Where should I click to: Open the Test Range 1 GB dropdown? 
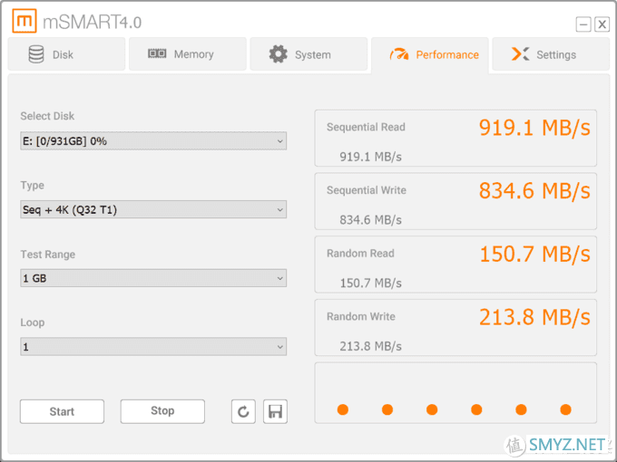(153, 278)
